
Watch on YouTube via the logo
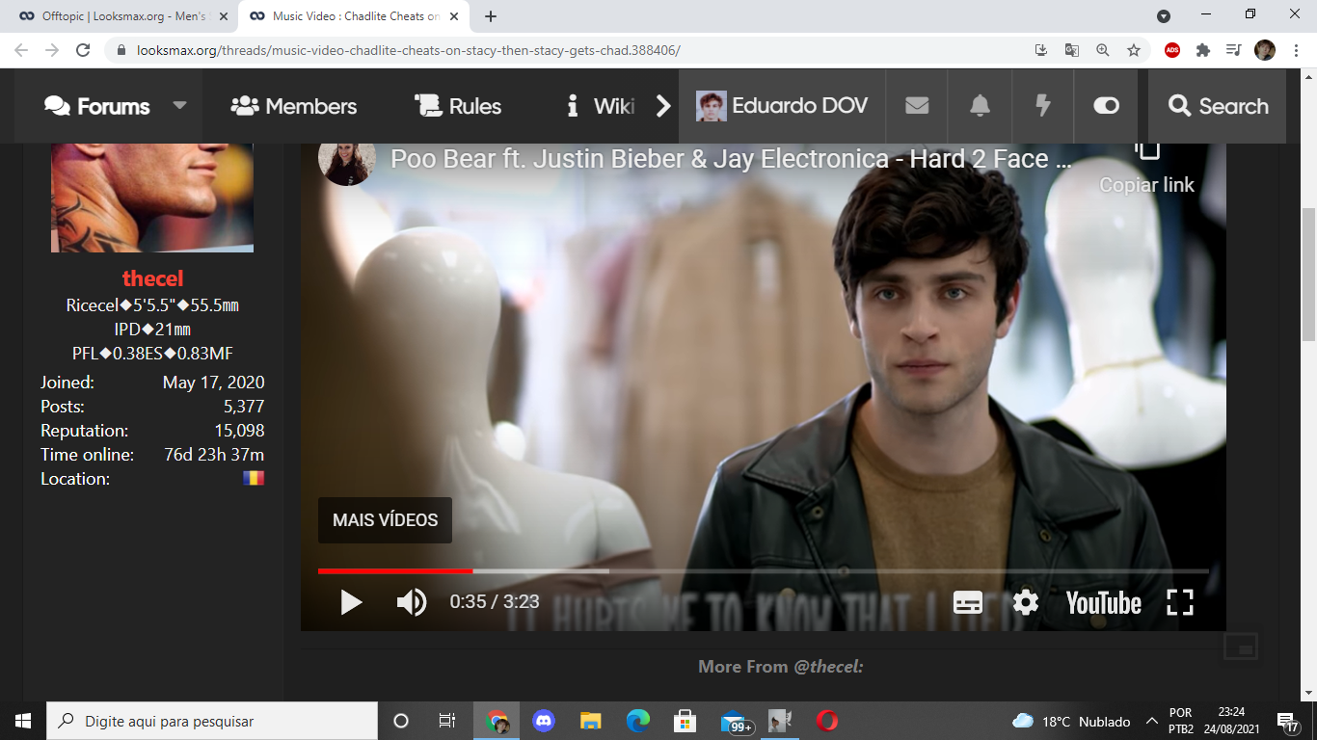click(x=1104, y=603)
